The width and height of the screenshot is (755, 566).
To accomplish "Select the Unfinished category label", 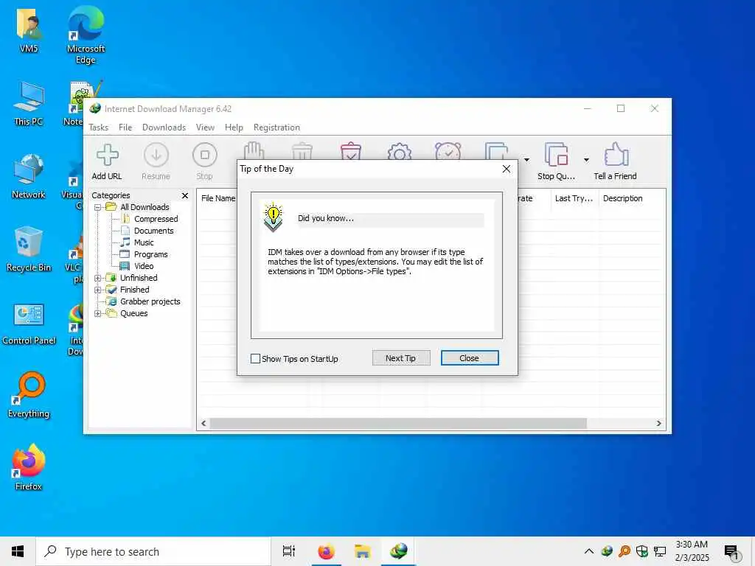I will pos(139,278).
